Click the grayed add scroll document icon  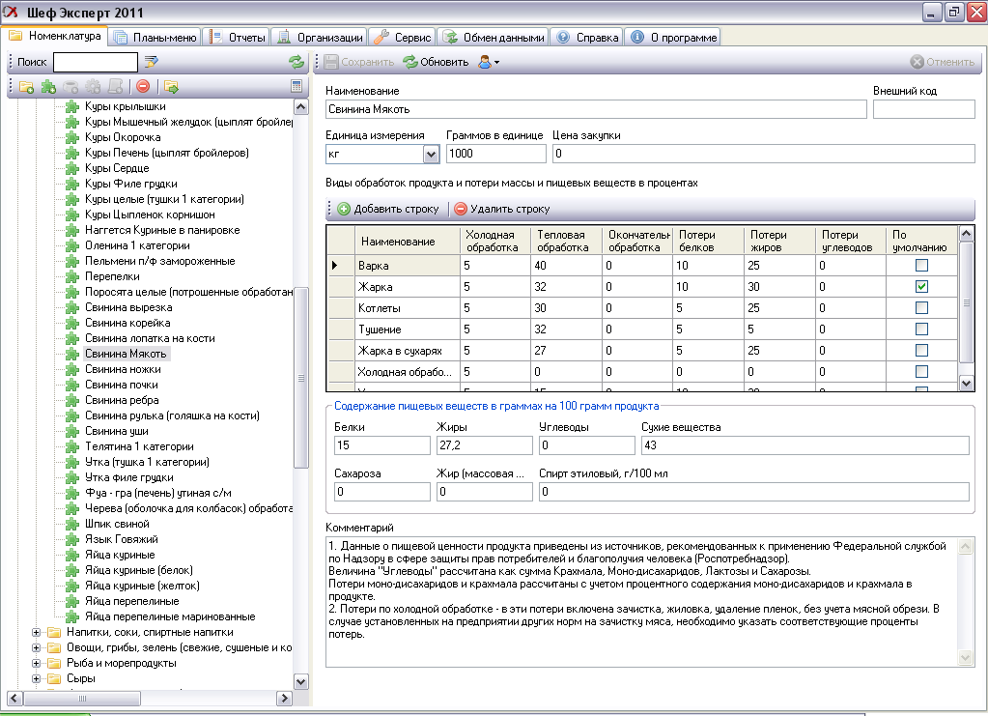pos(115,87)
